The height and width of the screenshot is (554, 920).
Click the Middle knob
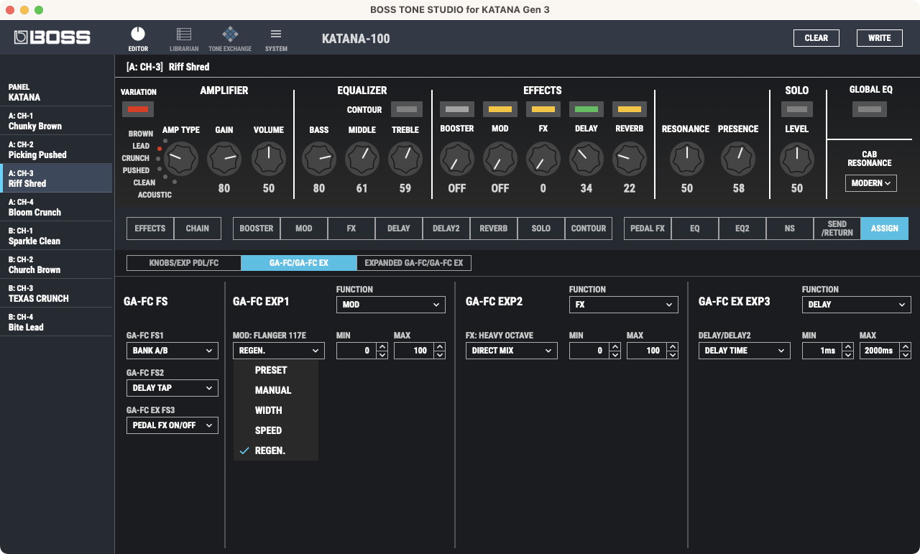click(x=362, y=159)
